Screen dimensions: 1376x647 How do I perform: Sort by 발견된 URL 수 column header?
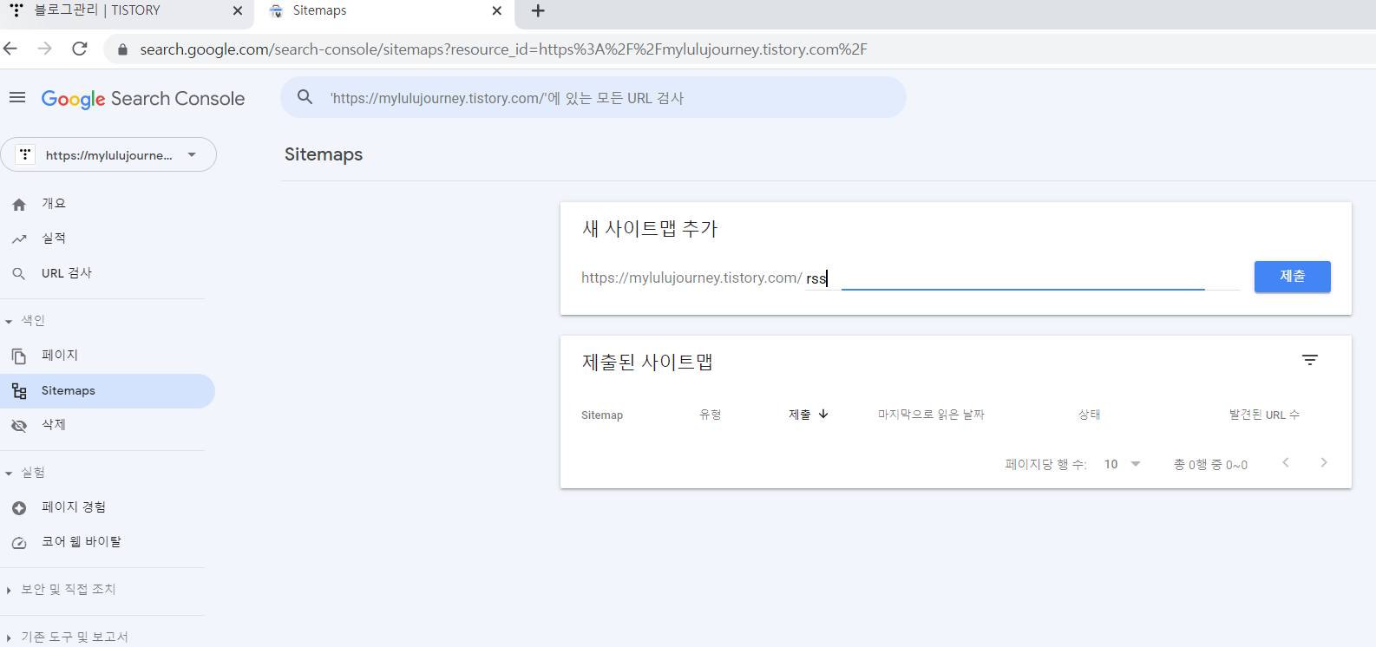tap(1264, 415)
